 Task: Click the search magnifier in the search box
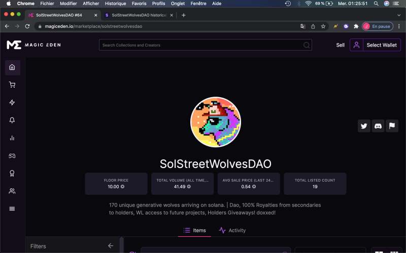pyautogui.click(x=307, y=45)
